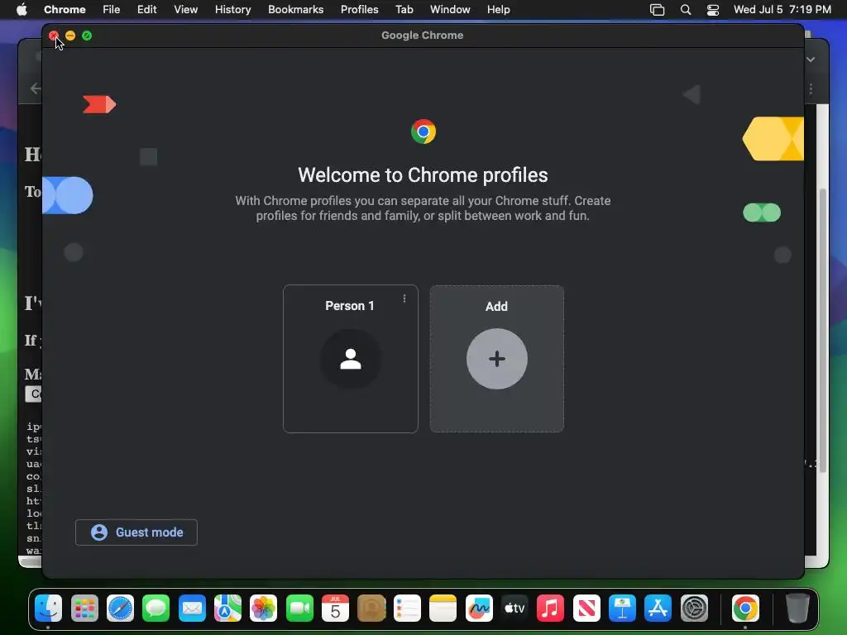Viewport: 847px width, 635px height.
Task: Open the Profiles menu
Action: click(x=360, y=10)
